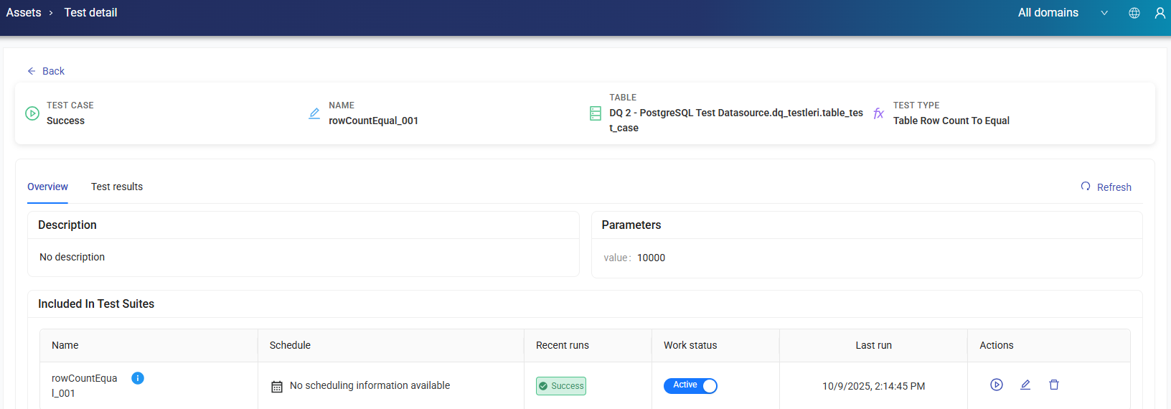The width and height of the screenshot is (1171, 409).
Task: Toggle the Active work status switch
Action: click(x=690, y=386)
